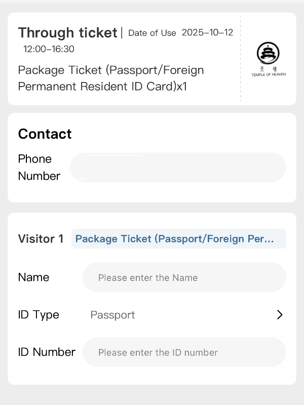This screenshot has height=405, width=304.
Task: Click the ID Type chevron arrow
Action: pos(280,315)
